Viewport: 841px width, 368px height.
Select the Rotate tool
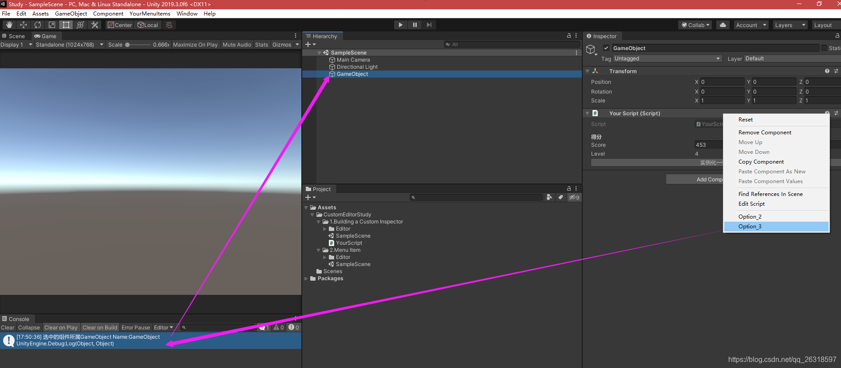(x=38, y=25)
